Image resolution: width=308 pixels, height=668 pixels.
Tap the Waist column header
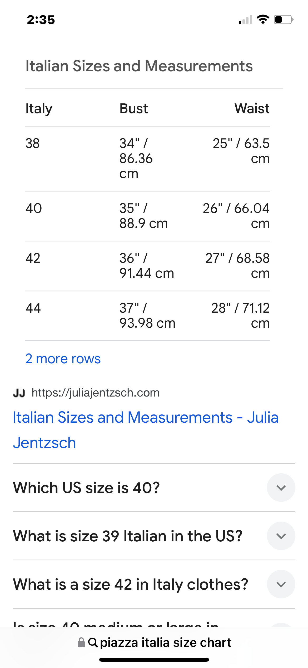252,108
